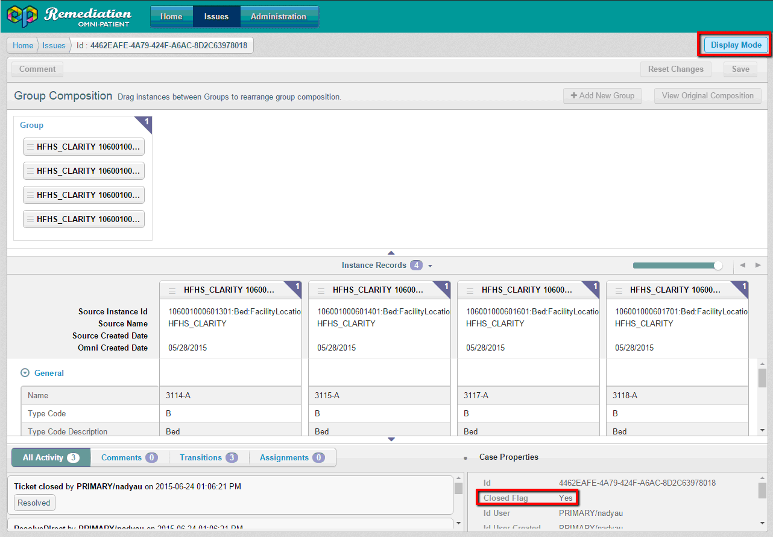Image resolution: width=773 pixels, height=537 pixels.
Task: Collapse the General section
Action: tap(25, 373)
